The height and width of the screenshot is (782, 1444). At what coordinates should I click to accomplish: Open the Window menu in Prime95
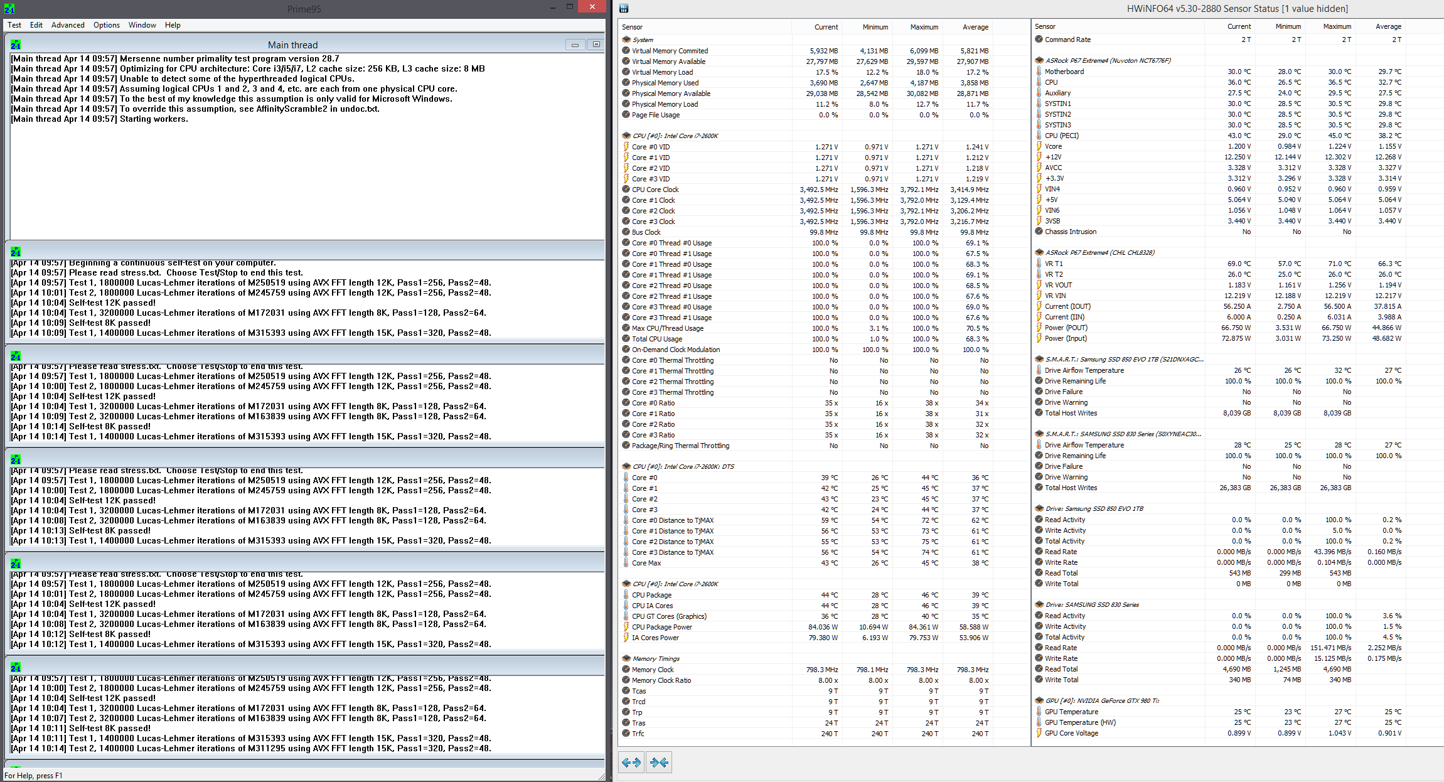142,25
